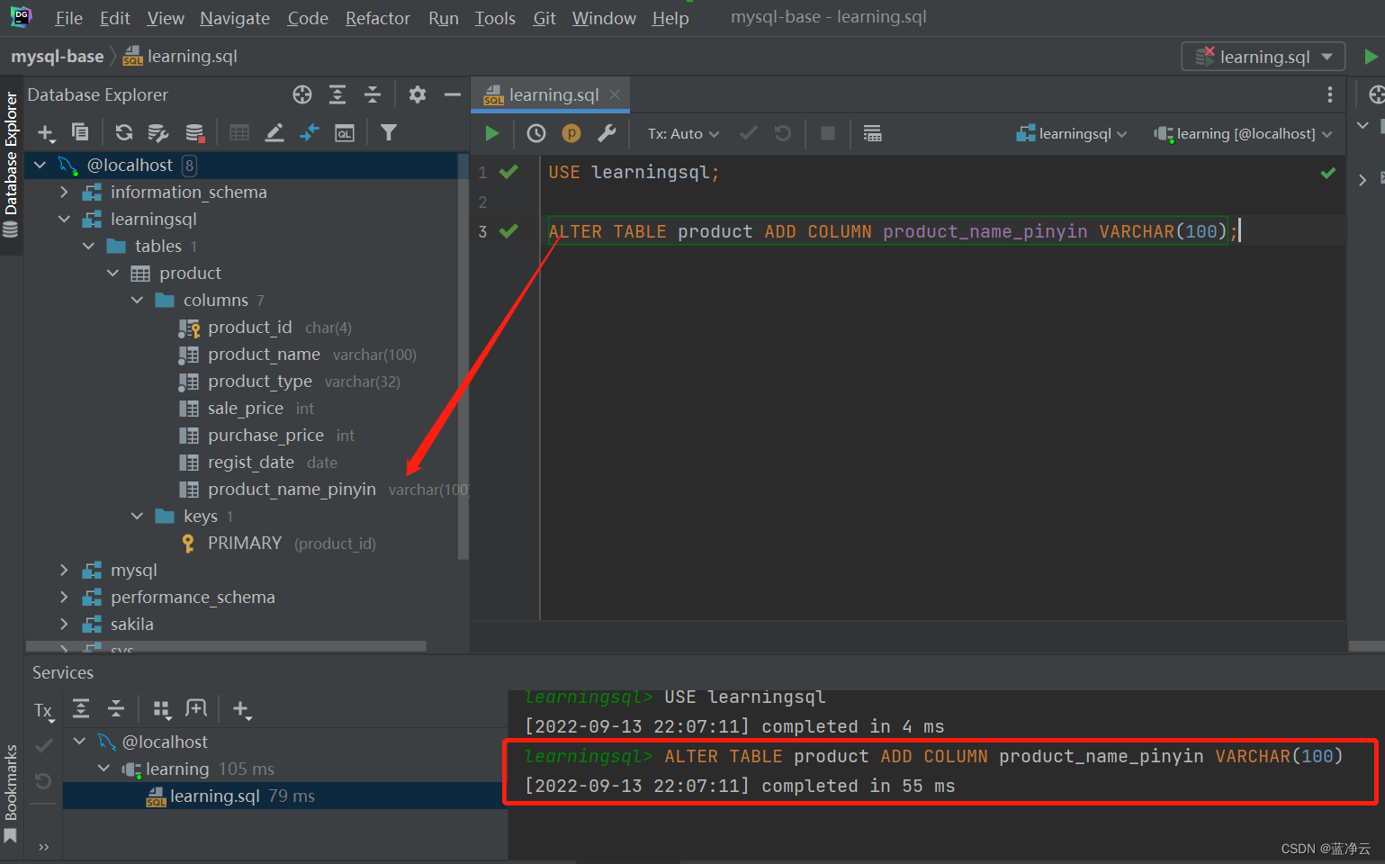
Task: Collapse the @localhost data source node
Action: click(x=40, y=165)
